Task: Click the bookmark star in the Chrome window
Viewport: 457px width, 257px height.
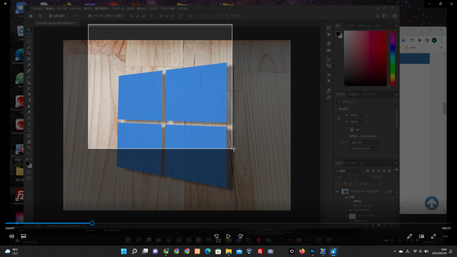Action: pyautogui.click(x=403, y=40)
